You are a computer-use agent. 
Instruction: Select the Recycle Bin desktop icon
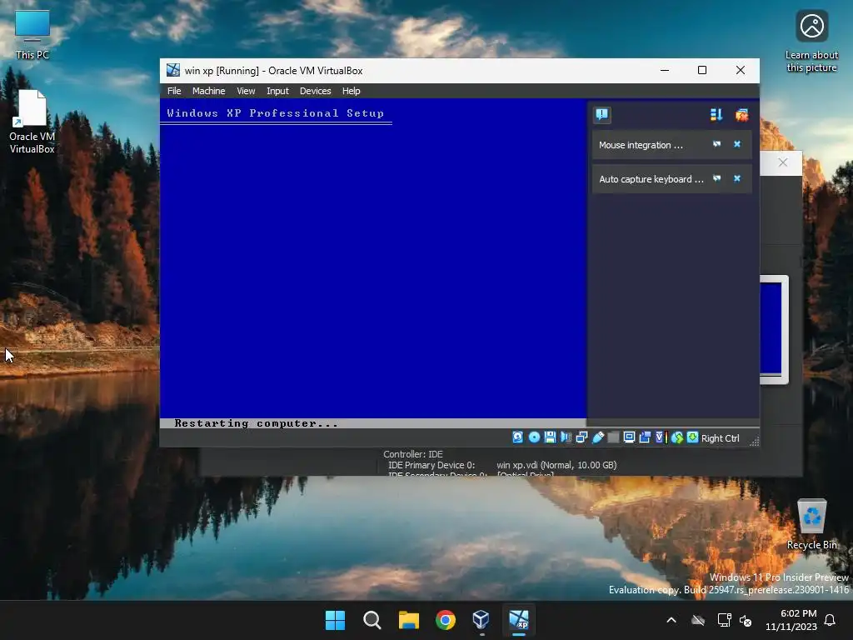pyautogui.click(x=811, y=524)
